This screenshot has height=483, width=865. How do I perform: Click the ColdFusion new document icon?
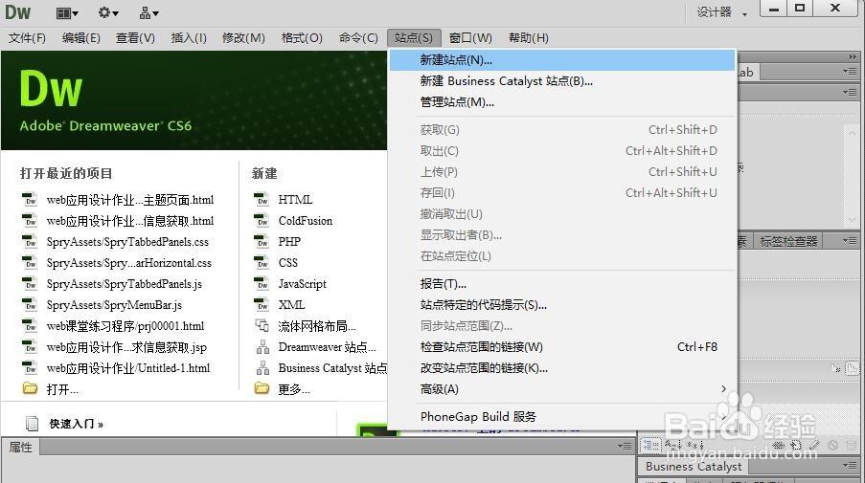(x=262, y=221)
